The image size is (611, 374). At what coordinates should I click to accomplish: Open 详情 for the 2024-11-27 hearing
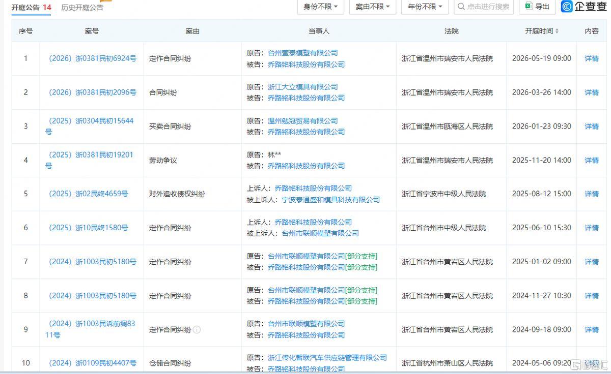click(x=592, y=295)
